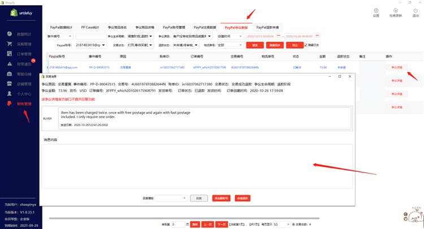Expand the 争议原因 dropdown
Screen dimensions: 424x229
(210, 36)
